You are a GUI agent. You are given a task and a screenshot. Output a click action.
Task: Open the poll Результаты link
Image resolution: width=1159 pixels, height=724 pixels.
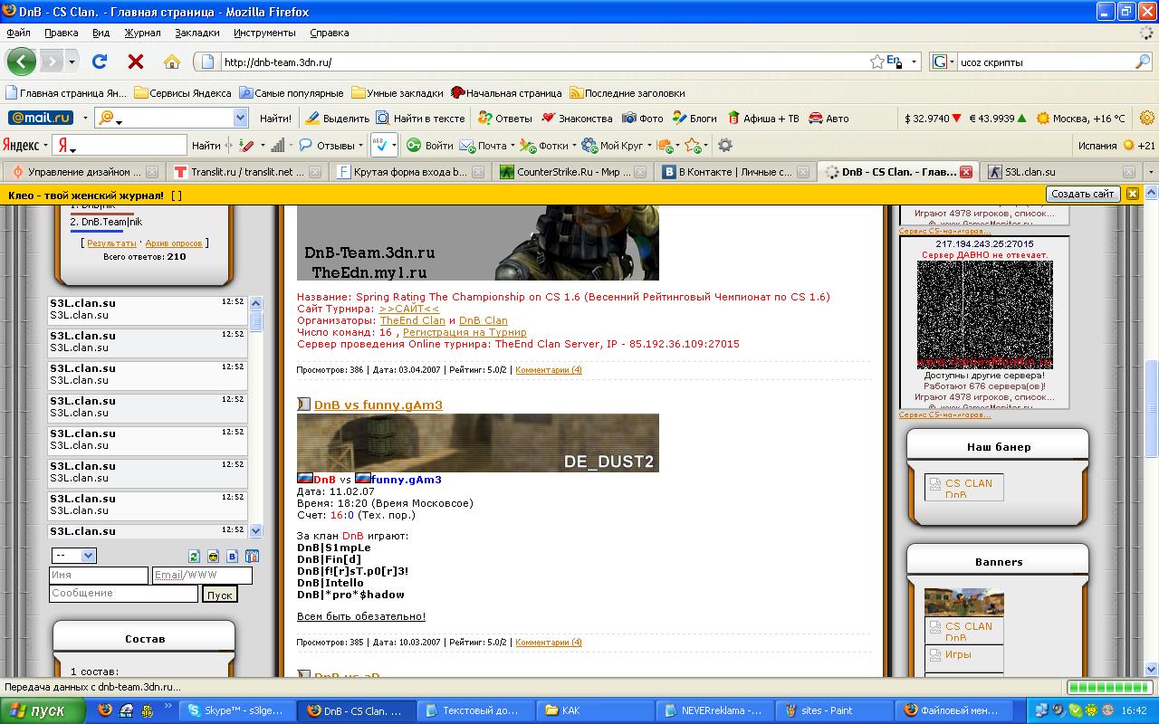click(x=111, y=243)
